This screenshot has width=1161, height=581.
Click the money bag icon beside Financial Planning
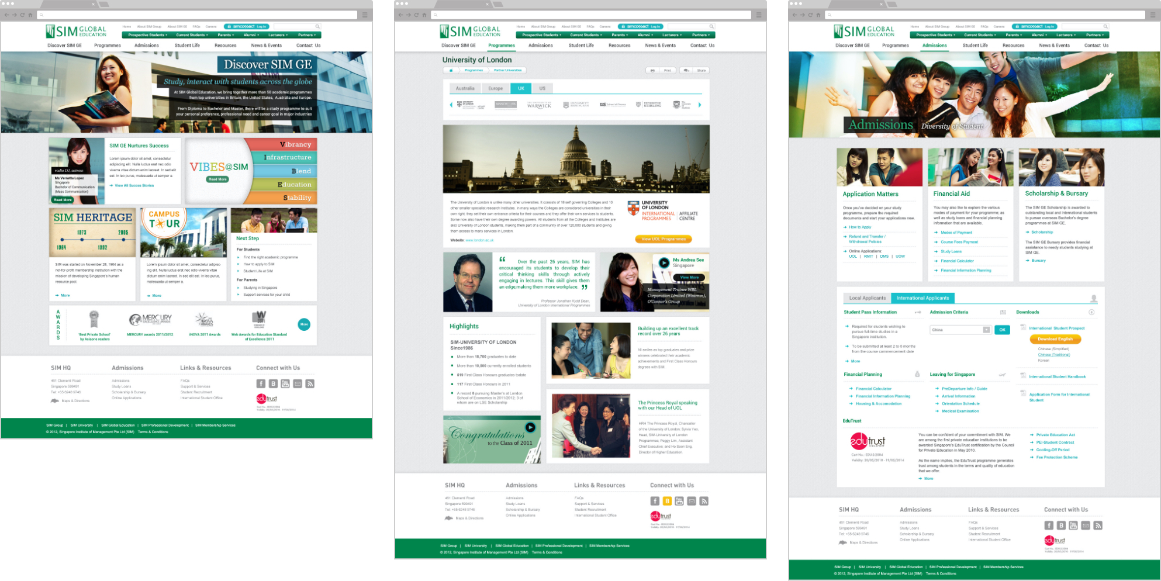917,374
